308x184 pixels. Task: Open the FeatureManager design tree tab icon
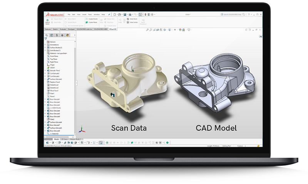(x=47, y=35)
